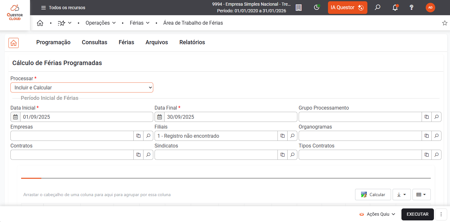Click the home icon in breadcrumb bar
The image size is (450, 222).
[x=40, y=23]
